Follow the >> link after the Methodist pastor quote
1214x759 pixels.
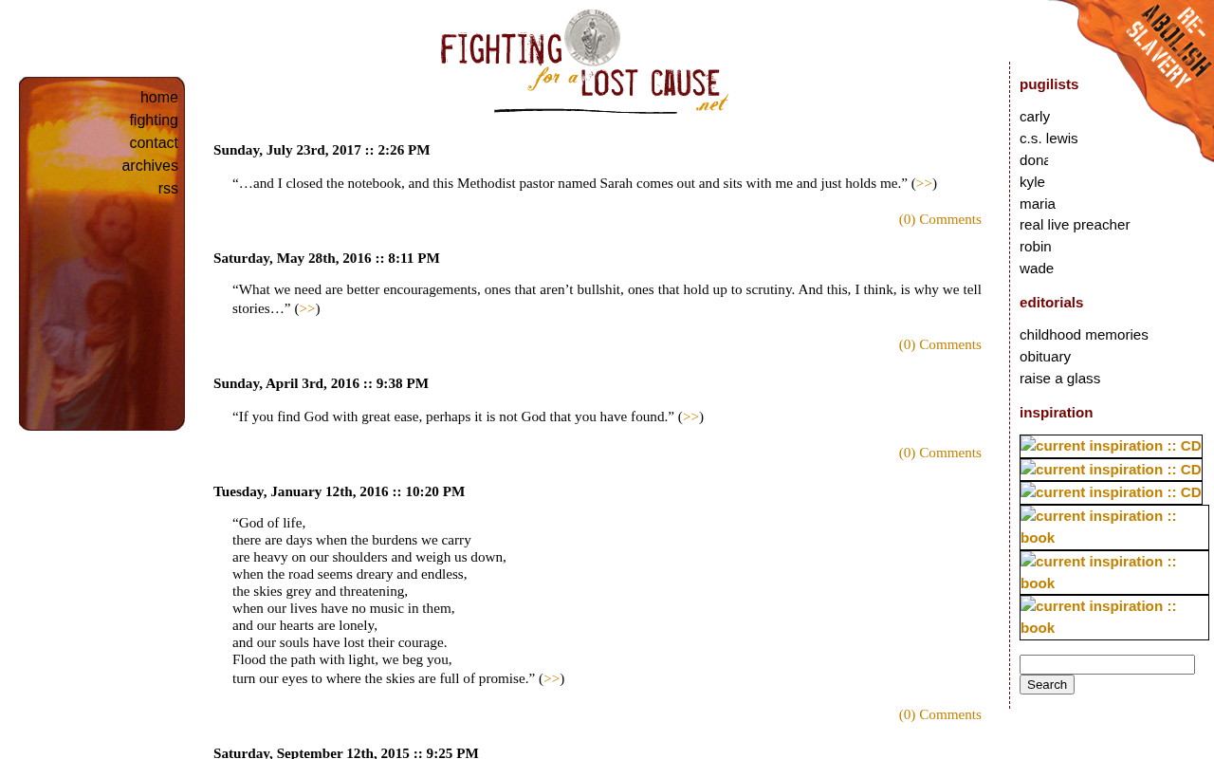924,183
